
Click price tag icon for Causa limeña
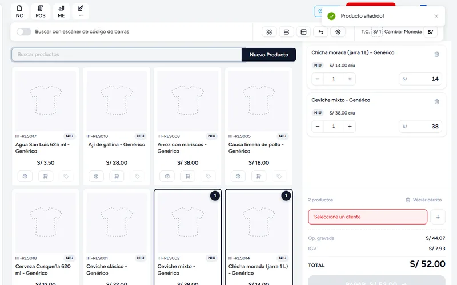[x=279, y=176]
